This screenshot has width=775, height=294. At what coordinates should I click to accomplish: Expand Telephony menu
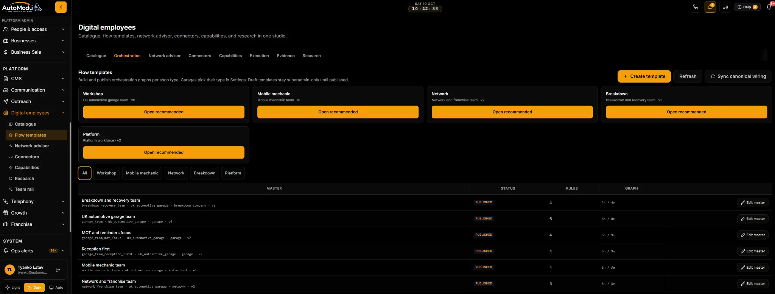click(34, 202)
